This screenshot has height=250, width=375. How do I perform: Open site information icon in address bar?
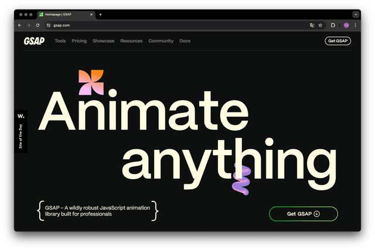coord(49,25)
